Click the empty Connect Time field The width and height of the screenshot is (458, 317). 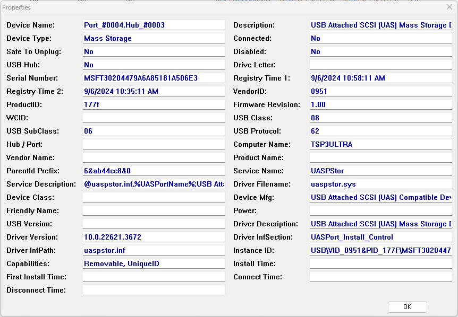[381, 277]
